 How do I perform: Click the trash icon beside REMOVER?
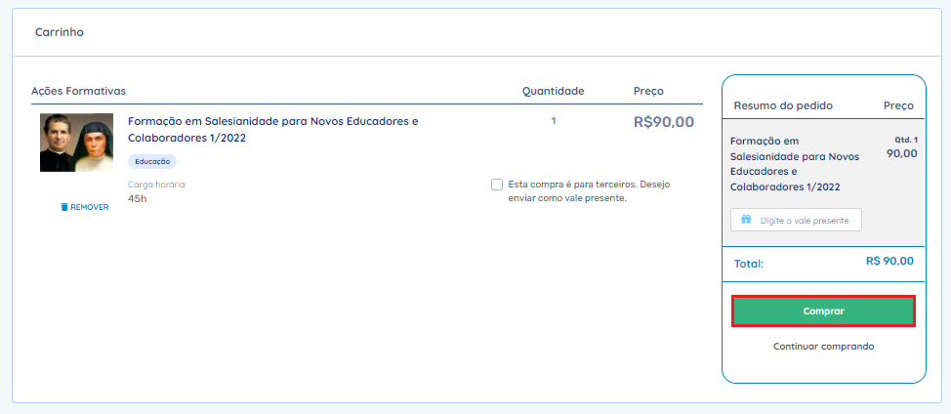pyautogui.click(x=64, y=207)
